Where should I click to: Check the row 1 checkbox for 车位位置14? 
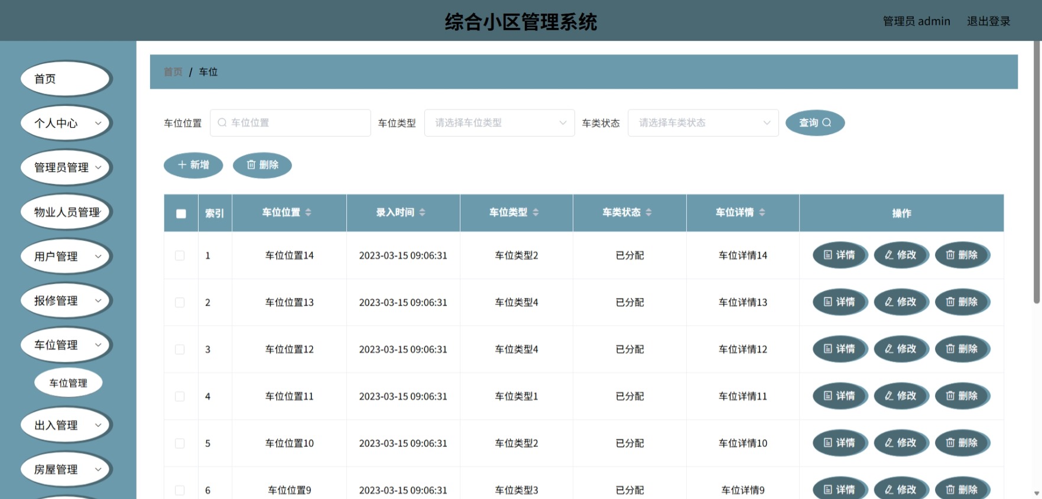click(180, 255)
